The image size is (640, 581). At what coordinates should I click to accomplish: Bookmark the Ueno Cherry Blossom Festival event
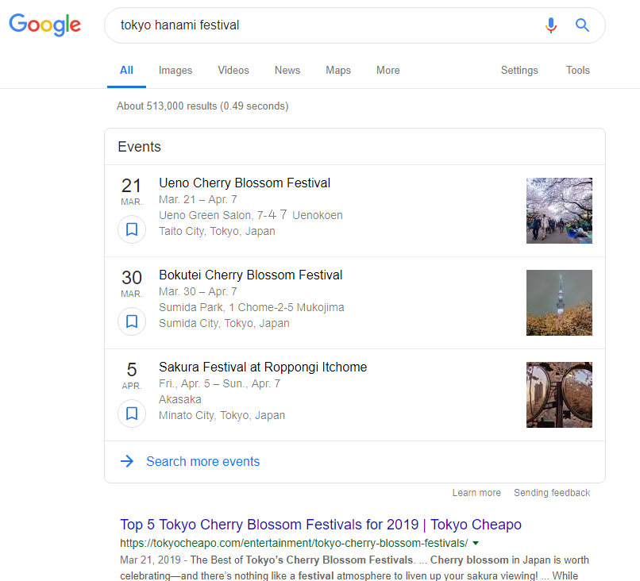[132, 229]
